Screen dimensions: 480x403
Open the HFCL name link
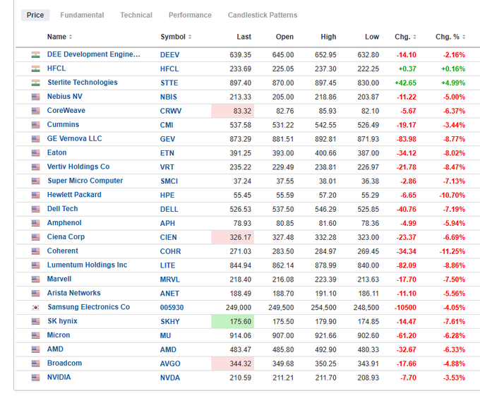[56, 68]
